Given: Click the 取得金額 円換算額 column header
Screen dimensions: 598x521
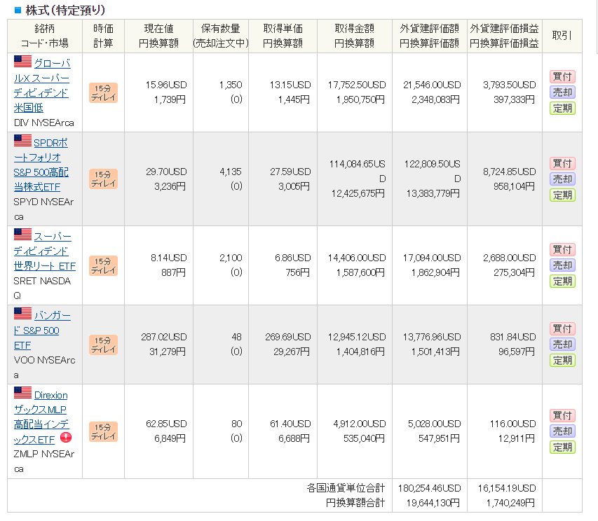Looking at the screenshot, I should coord(355,36).
